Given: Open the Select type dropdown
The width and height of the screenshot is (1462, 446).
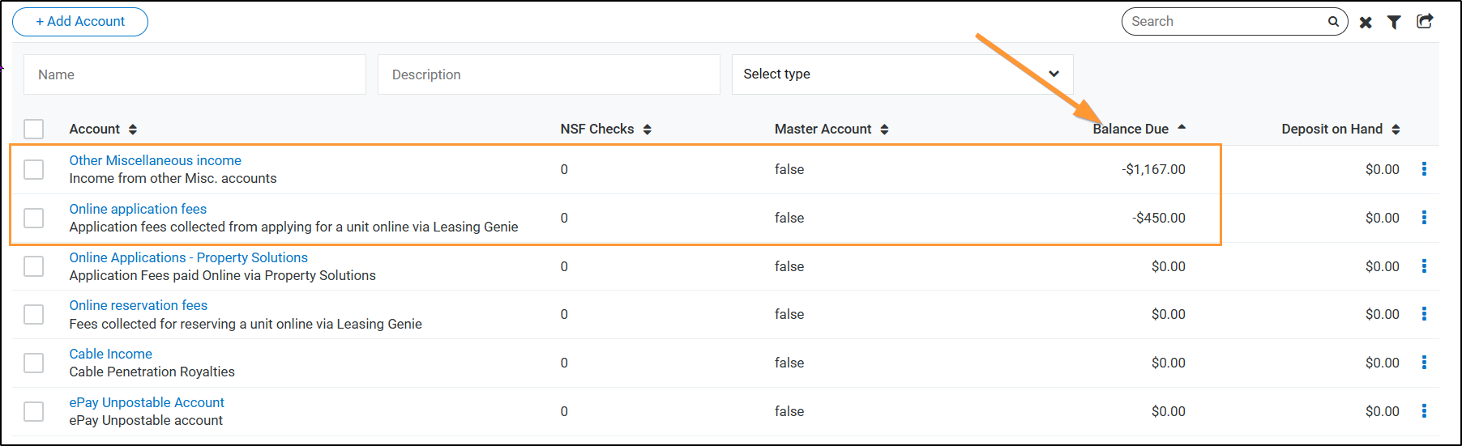Looking at the screenshot, I should click(x=902, y=74).
